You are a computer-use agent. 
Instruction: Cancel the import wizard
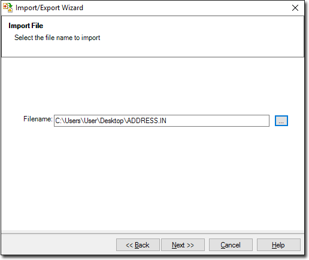(231, 245)
